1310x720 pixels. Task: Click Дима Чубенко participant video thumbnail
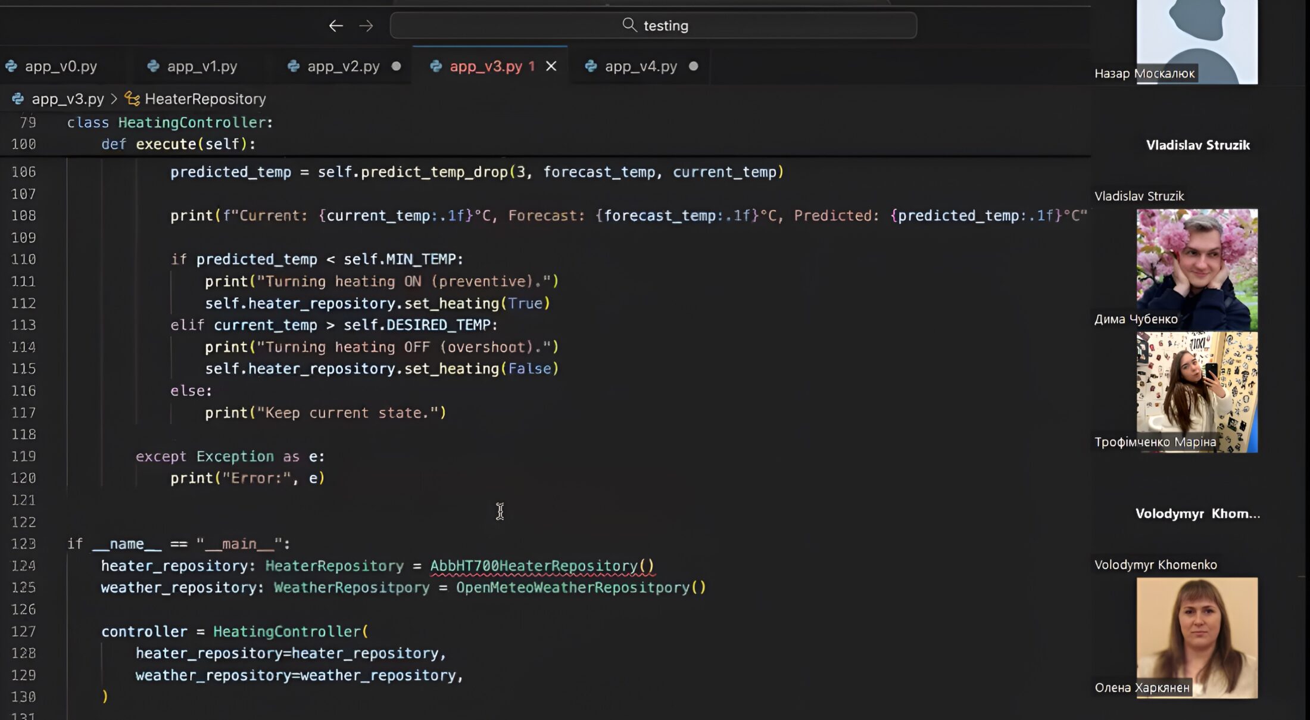click(1197, 269)
